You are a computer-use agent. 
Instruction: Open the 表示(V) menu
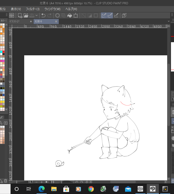pos(16,9)
